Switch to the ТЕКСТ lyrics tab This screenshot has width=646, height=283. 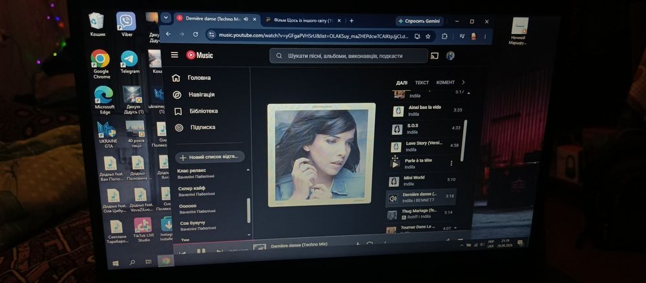click(x=422, y=83)
